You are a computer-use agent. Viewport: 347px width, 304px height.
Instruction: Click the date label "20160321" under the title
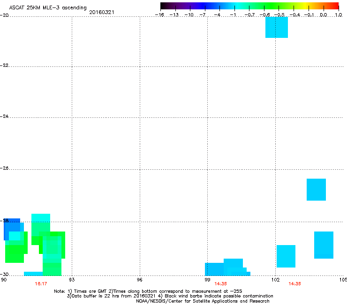coord(102,12)
